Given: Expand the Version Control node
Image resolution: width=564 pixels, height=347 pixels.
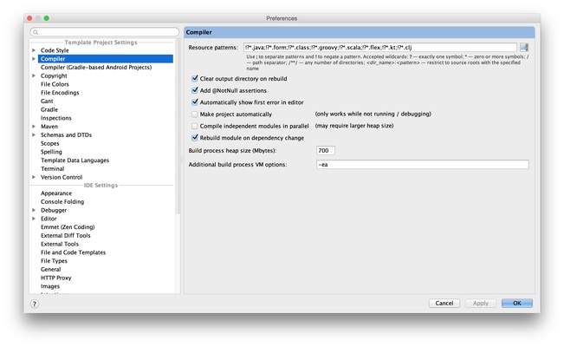Looking at the screenshot, I should [34, 177].
